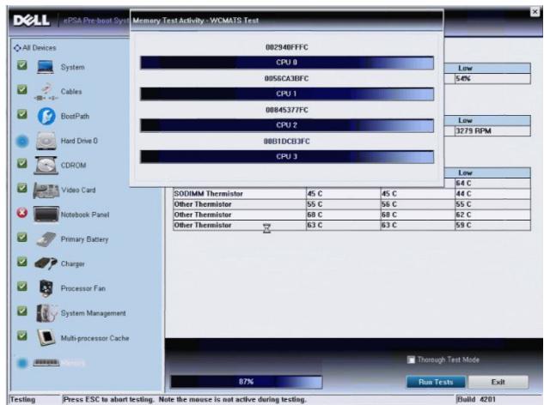Image resolution: width=544 pixels, height=405 pixels.
Task: Select the Multi-processor Cache chip icon
Action: pyautogui.click(x=46, y=338)
